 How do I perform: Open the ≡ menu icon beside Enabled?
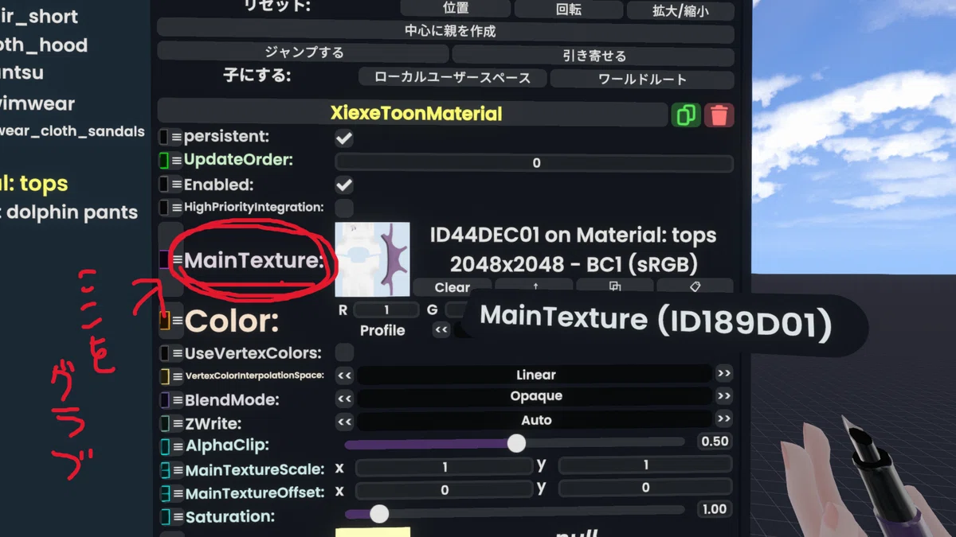[177, 185]
